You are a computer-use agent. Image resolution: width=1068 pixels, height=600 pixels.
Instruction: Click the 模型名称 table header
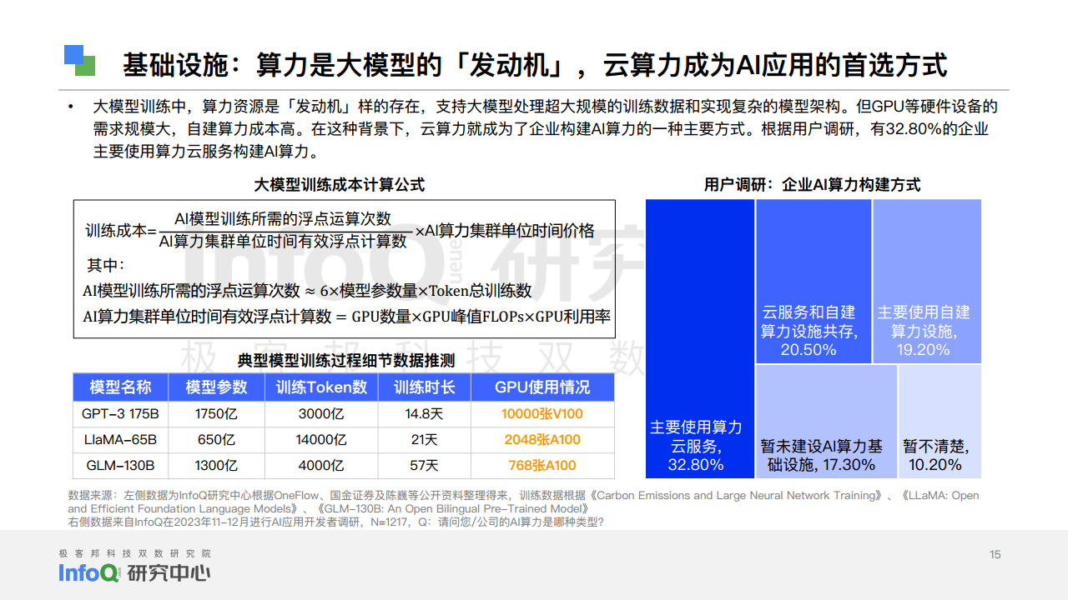(x=120, y=387)
